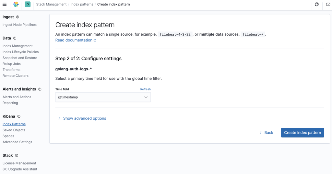Open the help lifebuoy icon
The height and width of the screenshot is (174, 332).
(317, 4)
